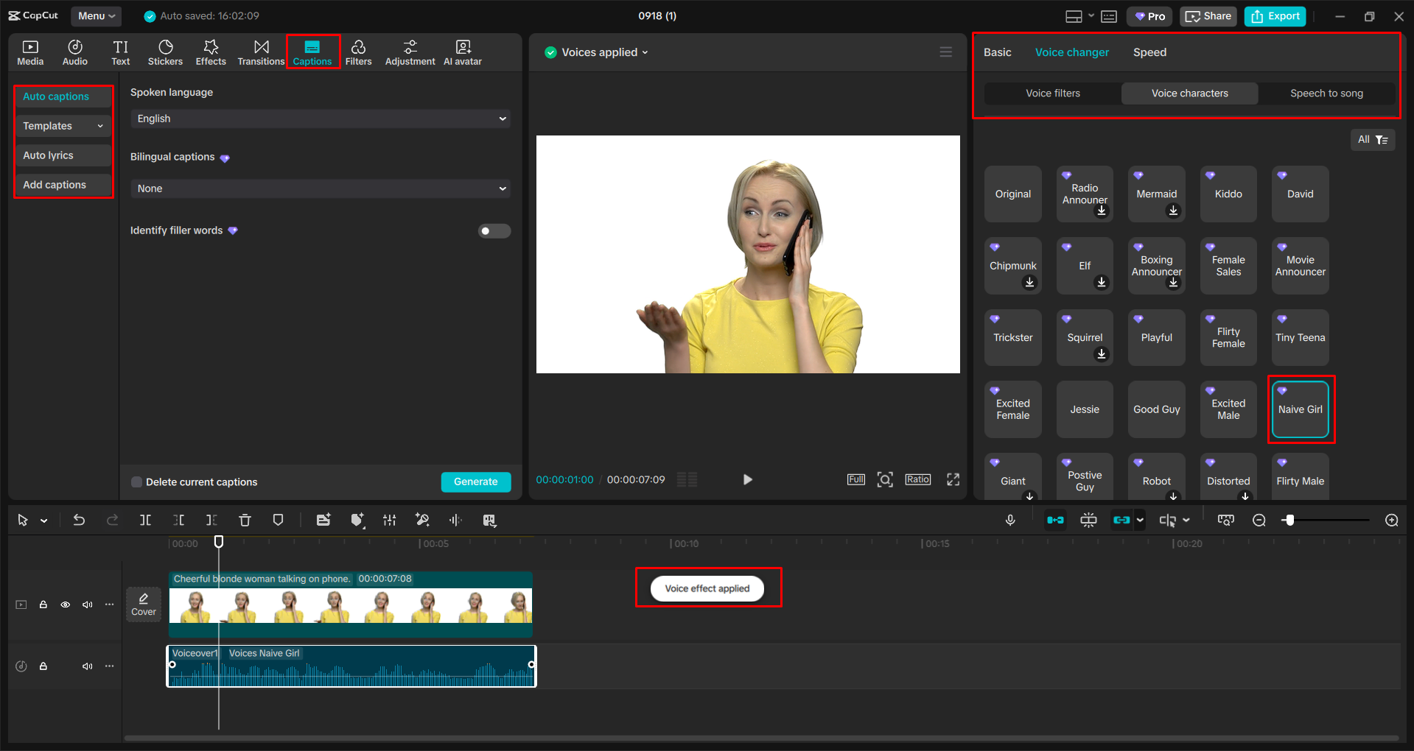Open the Speed tab in the right panel
Image resolution: width=1414 pixels, height=751 pixels.
[1149, 52]
